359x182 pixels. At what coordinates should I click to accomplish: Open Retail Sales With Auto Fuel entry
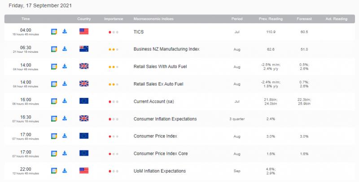pyautogui.click(x=160, y=67)
